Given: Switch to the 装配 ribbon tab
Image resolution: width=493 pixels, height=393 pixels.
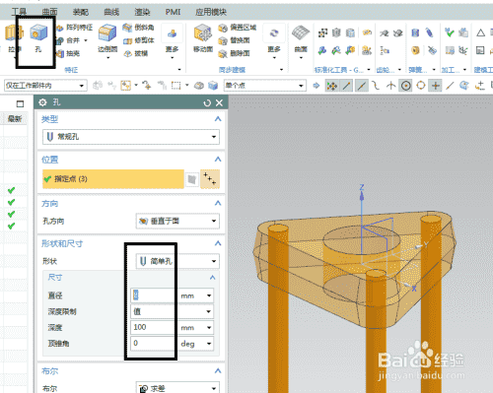Looking at the screenshot, I should [x=81, y=12].
